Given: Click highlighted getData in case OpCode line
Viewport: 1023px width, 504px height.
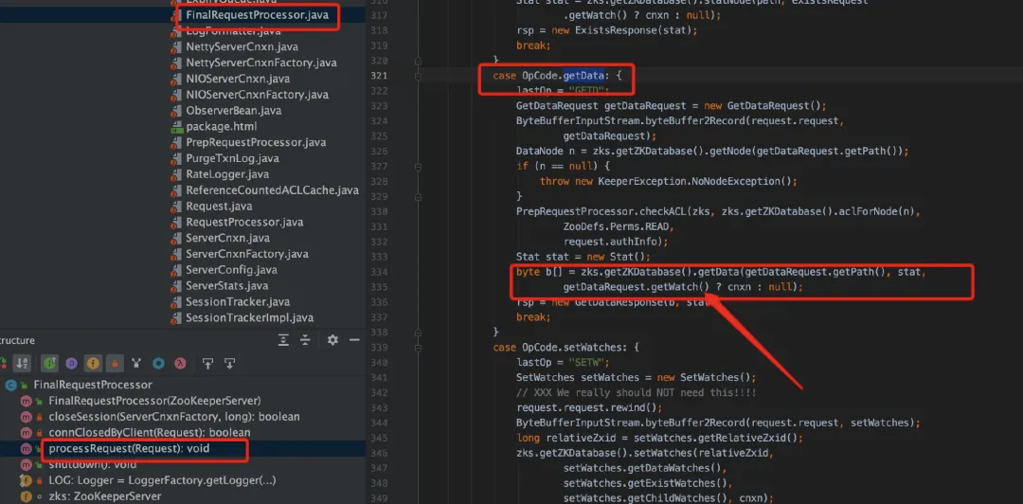Looking at the screenshot, I should (x=583, y=76).
